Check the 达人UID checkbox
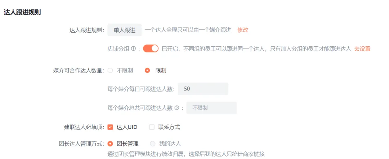The width and height of the screenshot is (389, 159). (x=111, y=127)
